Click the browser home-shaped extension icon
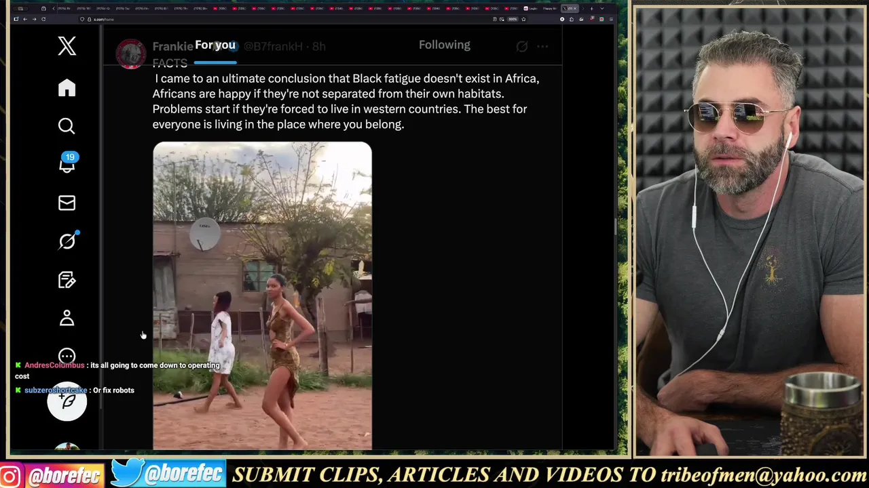This screenshot has width=869, height=488. click(572, 19)
